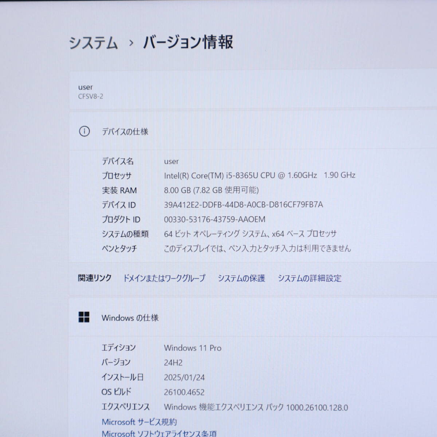Viewport: 437px width, 437px height.
Task: Click the エクスペリエンス value 1000.26100.128.0
Action: coord(256,408)
